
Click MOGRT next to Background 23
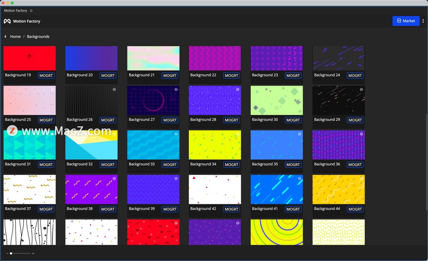[x=293, y=76]
